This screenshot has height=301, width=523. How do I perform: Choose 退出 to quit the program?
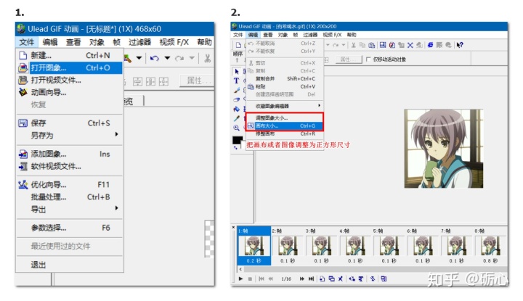(70, 265)
